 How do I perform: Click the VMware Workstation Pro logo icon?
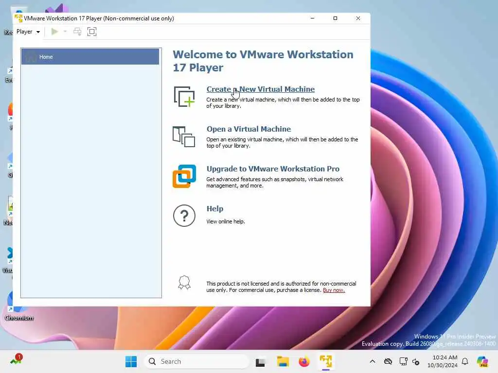pos(184,176)
